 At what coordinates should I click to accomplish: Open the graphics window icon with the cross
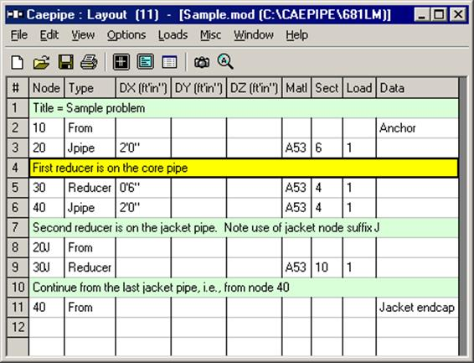(x=121, y=62)
